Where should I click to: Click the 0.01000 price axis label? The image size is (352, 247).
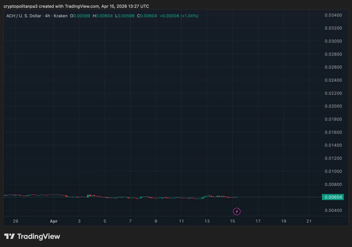point(333,171)
